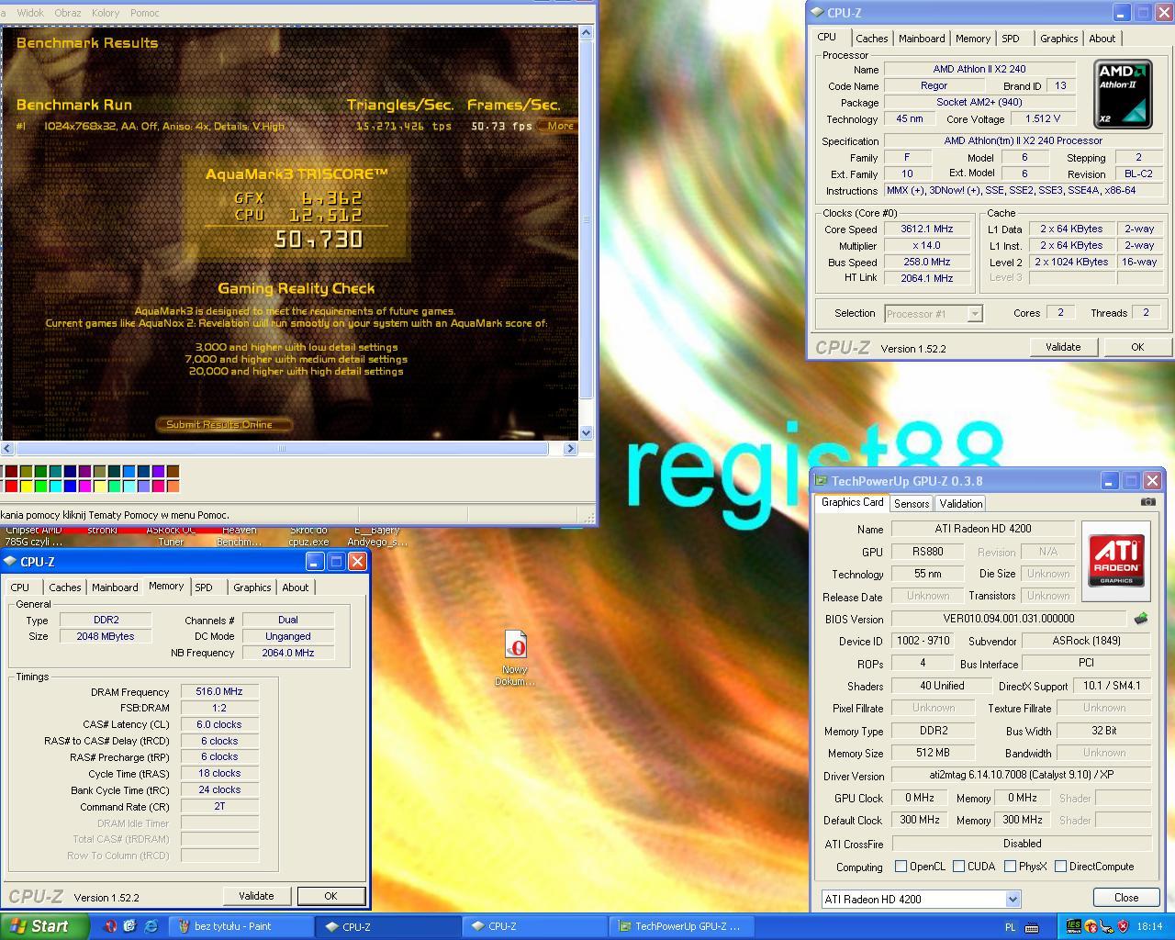Open the Memory CPU-Z window title bar icon
Screen dimensions: 1175x940
tap(10, 561)
